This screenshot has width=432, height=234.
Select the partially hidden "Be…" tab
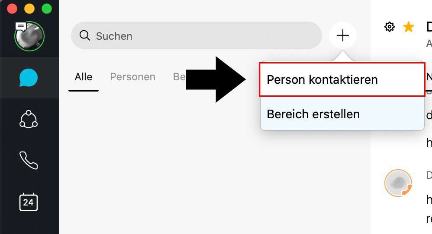(180, 77)
